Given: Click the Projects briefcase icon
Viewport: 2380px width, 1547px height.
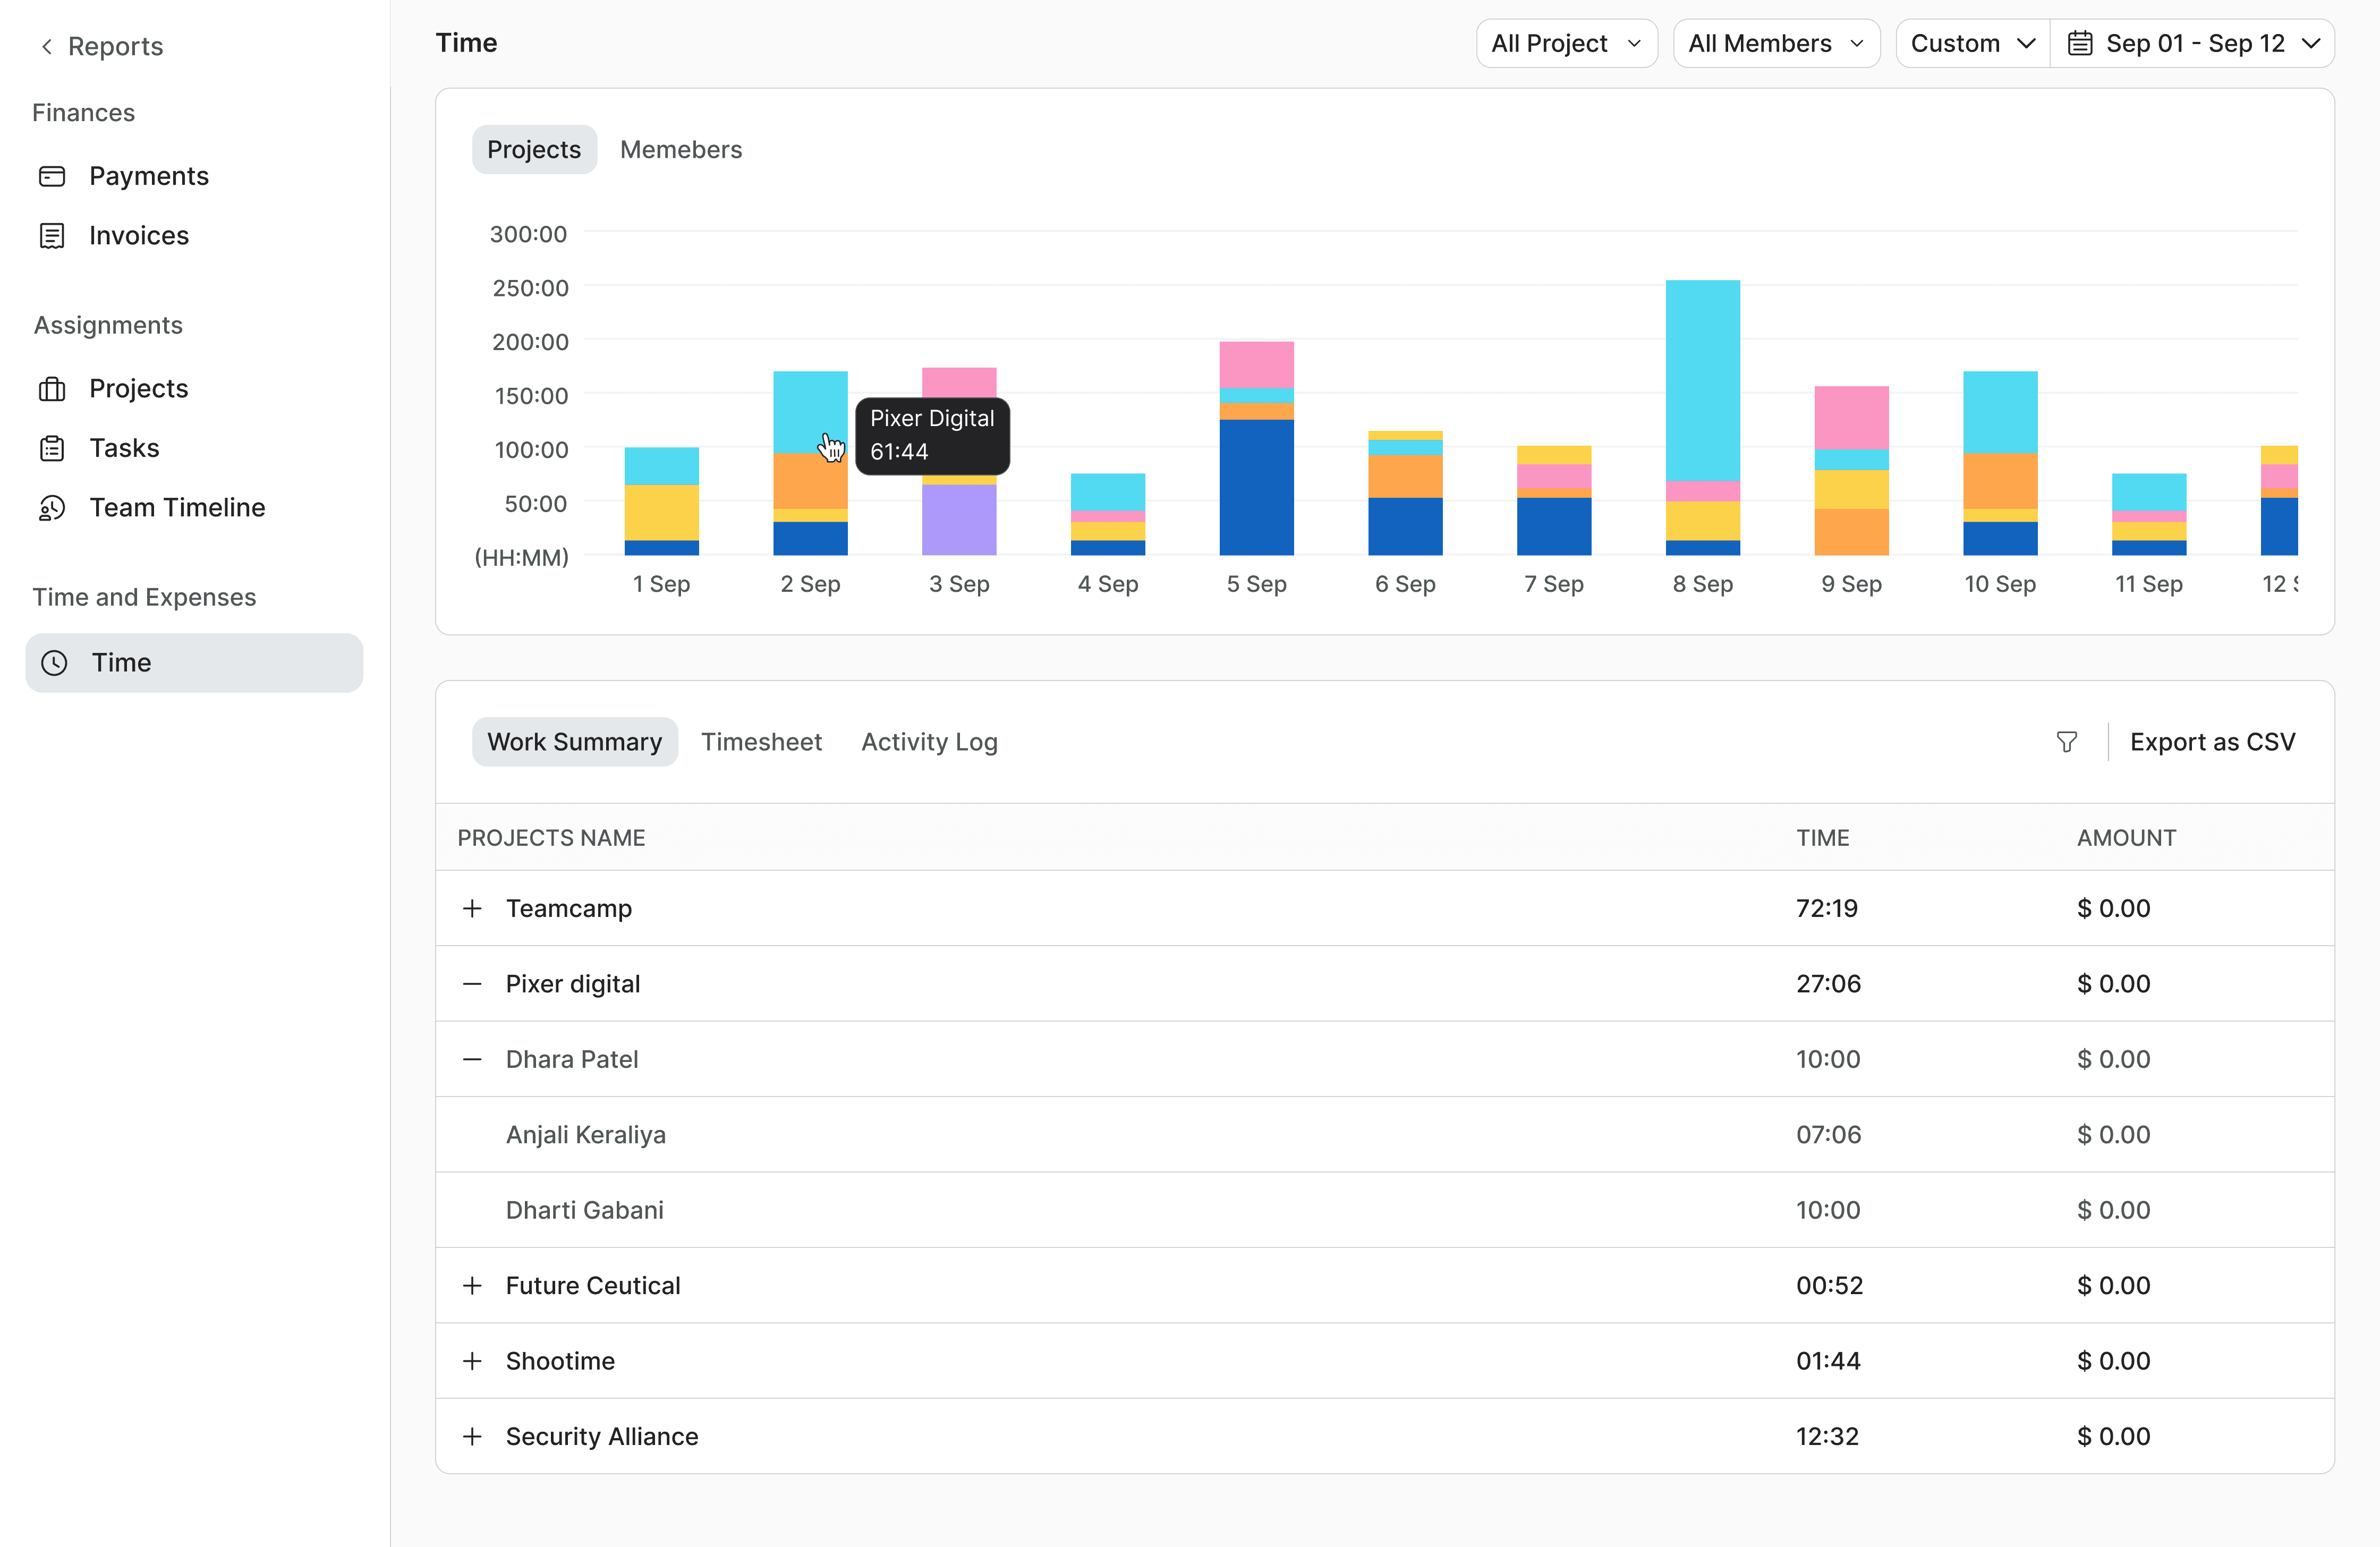Looking at the screenshot, I should (52, 389).
